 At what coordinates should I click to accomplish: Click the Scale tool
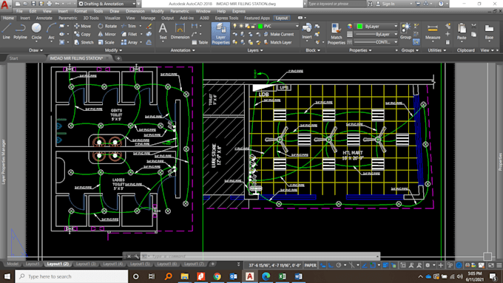pyautogui.click(x=107, y=42)
